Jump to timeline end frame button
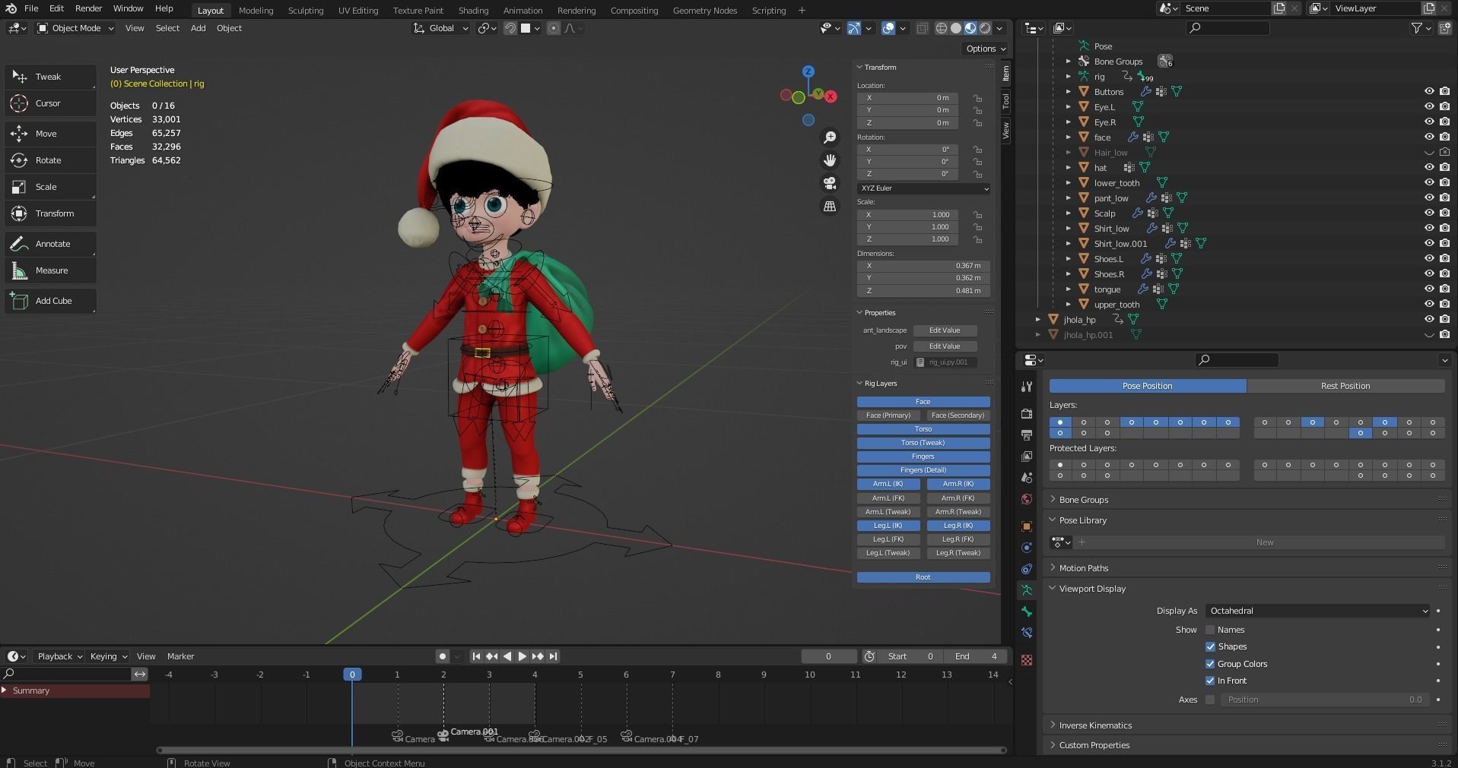 point(554,656)
